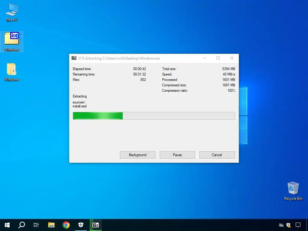This screenshot has width=308, height=231.
Task: Click the install.esd file name text
Action: (x=79, y=106)
